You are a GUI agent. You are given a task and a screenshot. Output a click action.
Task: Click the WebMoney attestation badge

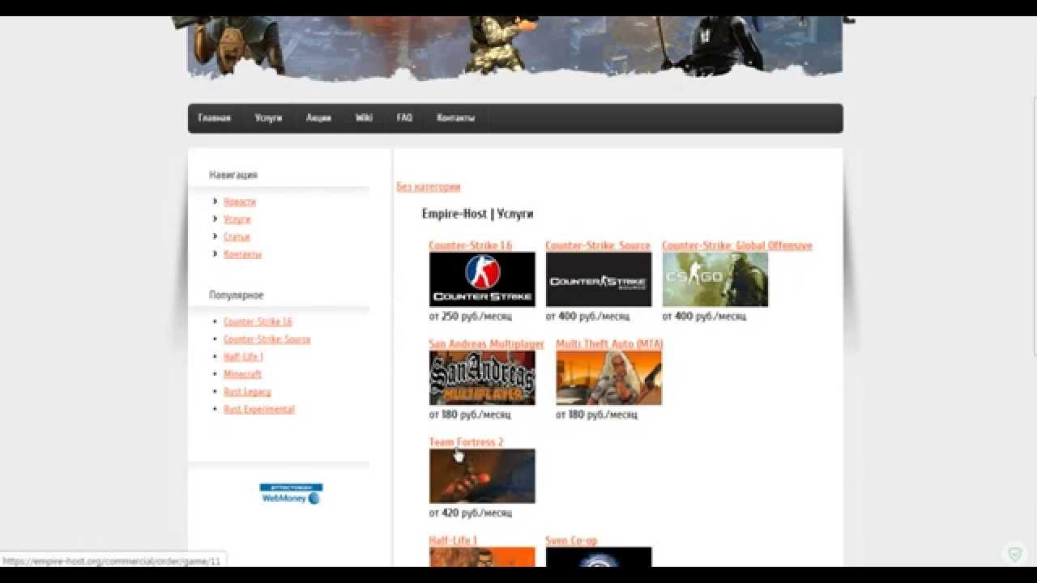(291, 494)
